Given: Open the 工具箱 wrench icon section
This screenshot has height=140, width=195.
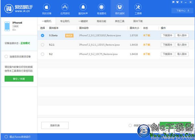Looking at the screenshot, I should pos(138,9).
